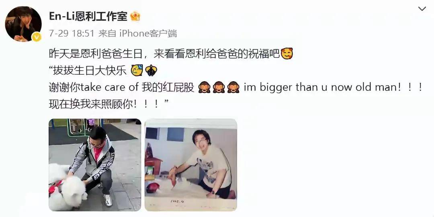This screenshot has width=434, height=217.
Task: Click the bowing person emoji
Action: (x=151, y=70)
